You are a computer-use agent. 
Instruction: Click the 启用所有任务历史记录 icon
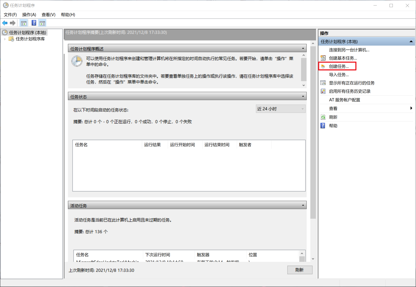pos(323,91)
